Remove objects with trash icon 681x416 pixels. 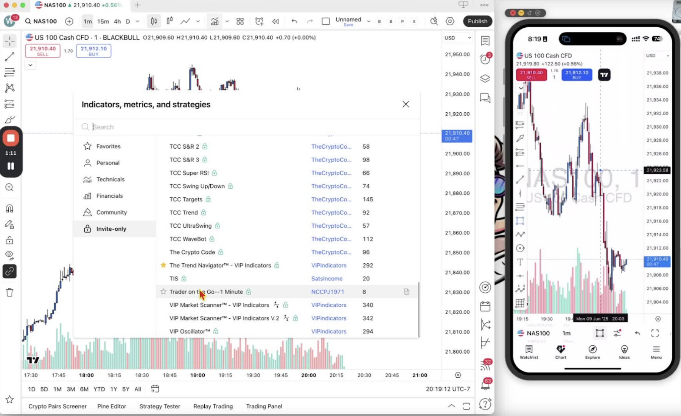click(x=10, y=292)
